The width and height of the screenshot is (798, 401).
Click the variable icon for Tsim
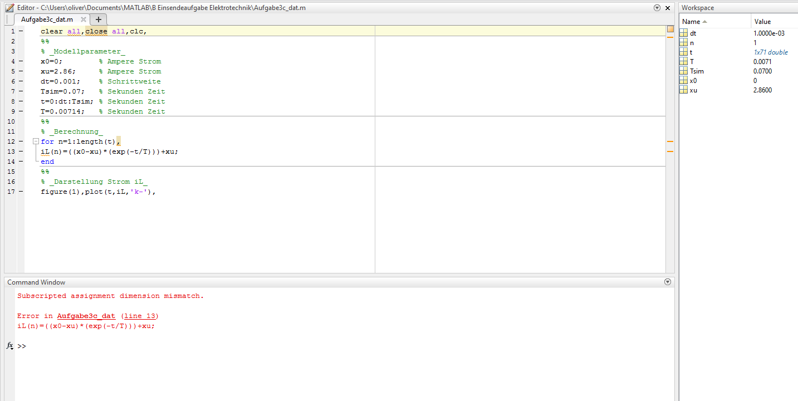[684, 71]
